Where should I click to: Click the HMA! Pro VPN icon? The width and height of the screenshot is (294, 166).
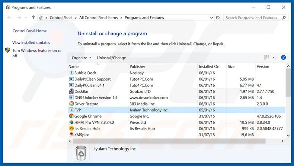(71, 122)
